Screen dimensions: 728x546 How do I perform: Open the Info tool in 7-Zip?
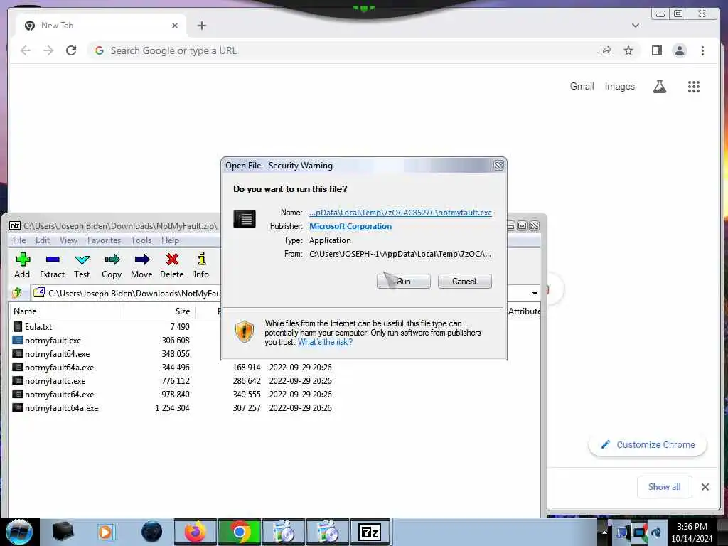coord(201,265)
